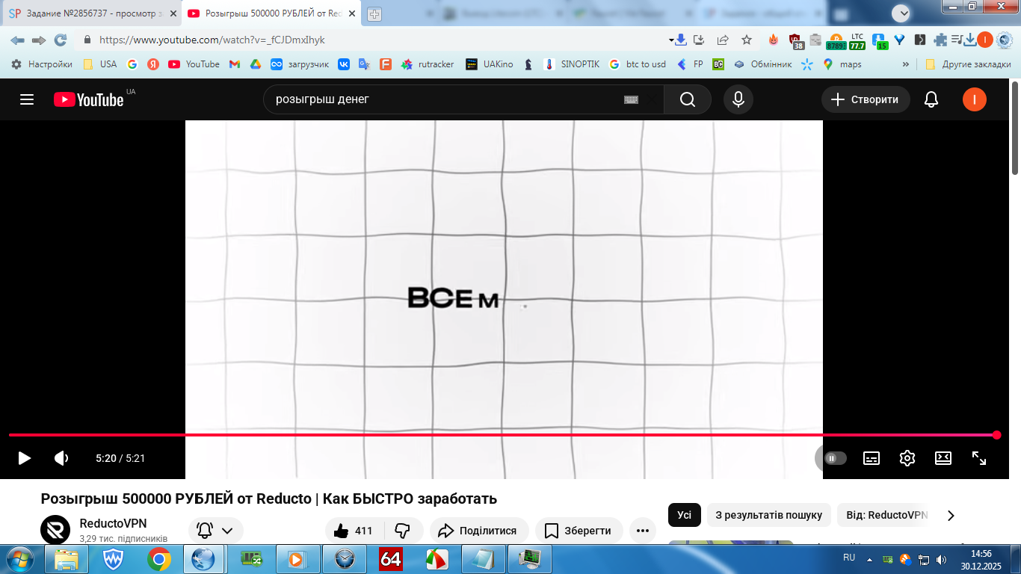This screenshot has width=1021, height=574.
Task: Show hidden system tray icons
Action: [x=869, y=558]
